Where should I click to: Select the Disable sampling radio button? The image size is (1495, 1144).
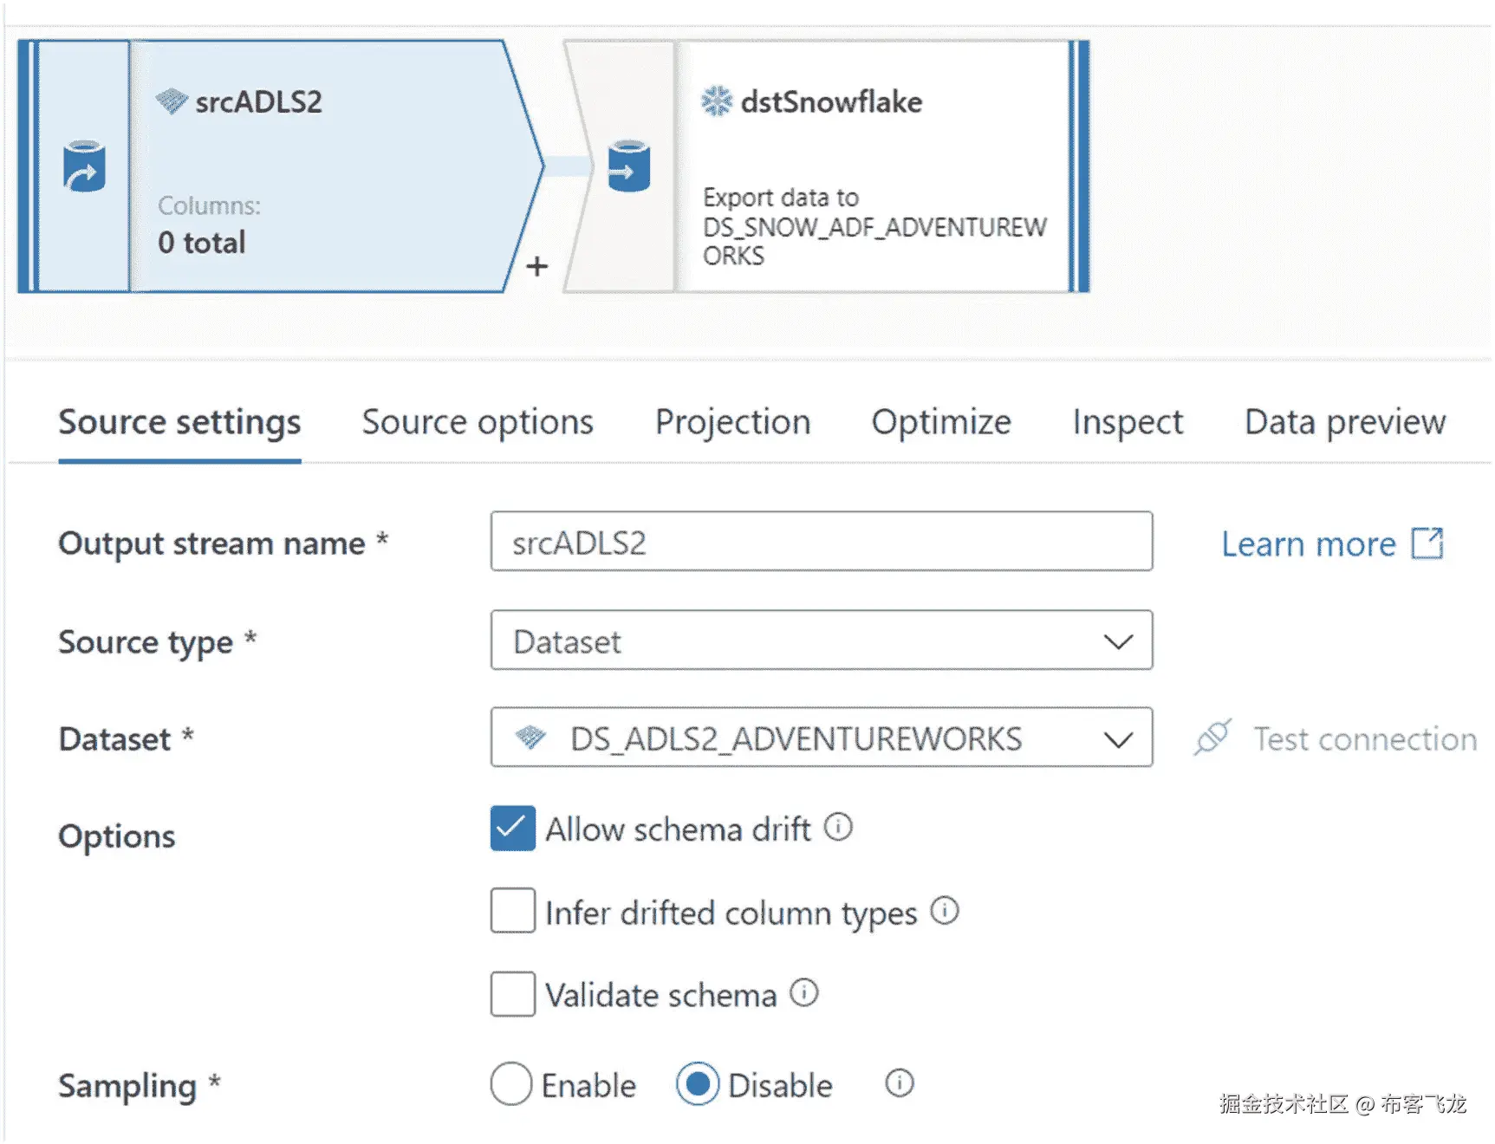pos(698,1083)
